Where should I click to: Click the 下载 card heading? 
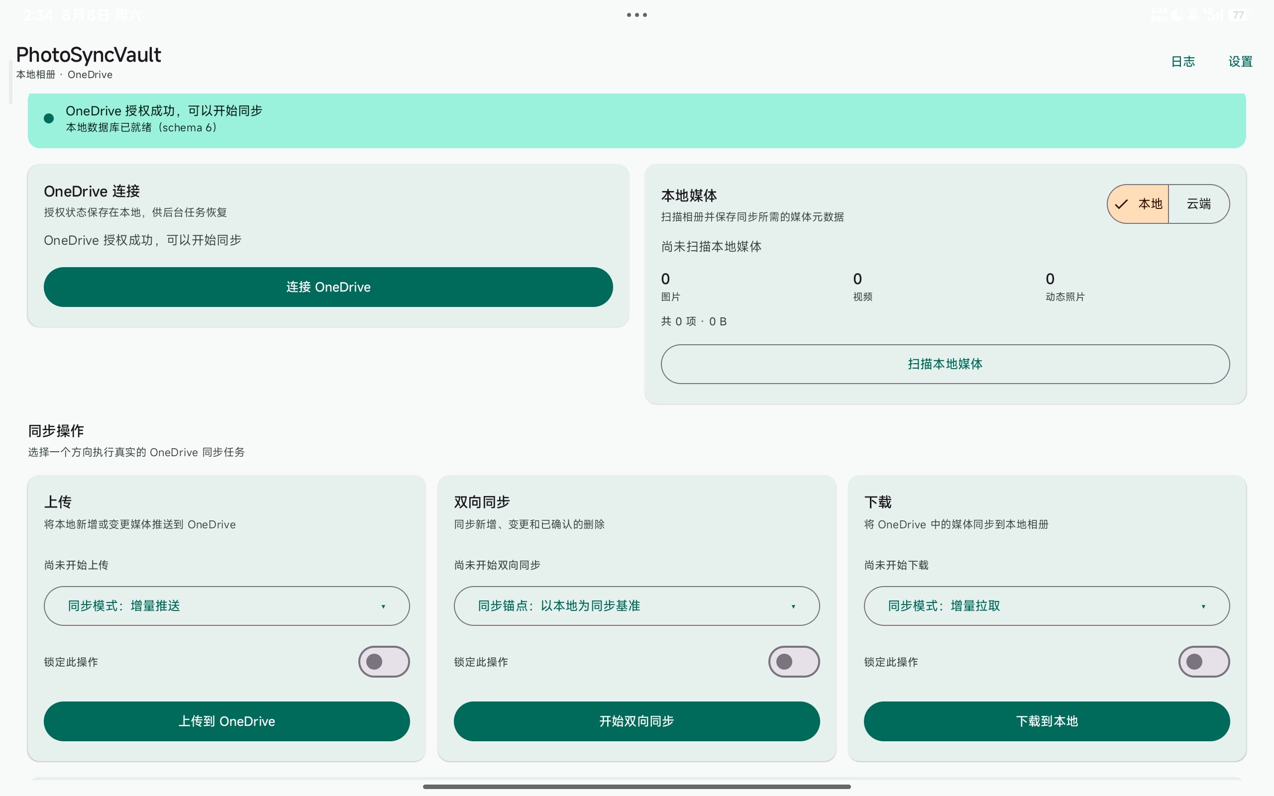(878, 502)
